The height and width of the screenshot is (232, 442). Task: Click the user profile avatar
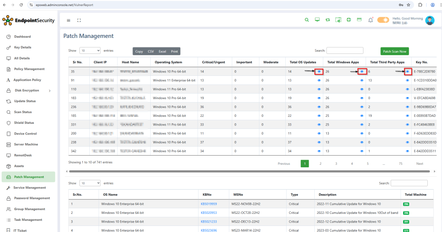pyautogui.click(x=429, y=20)
